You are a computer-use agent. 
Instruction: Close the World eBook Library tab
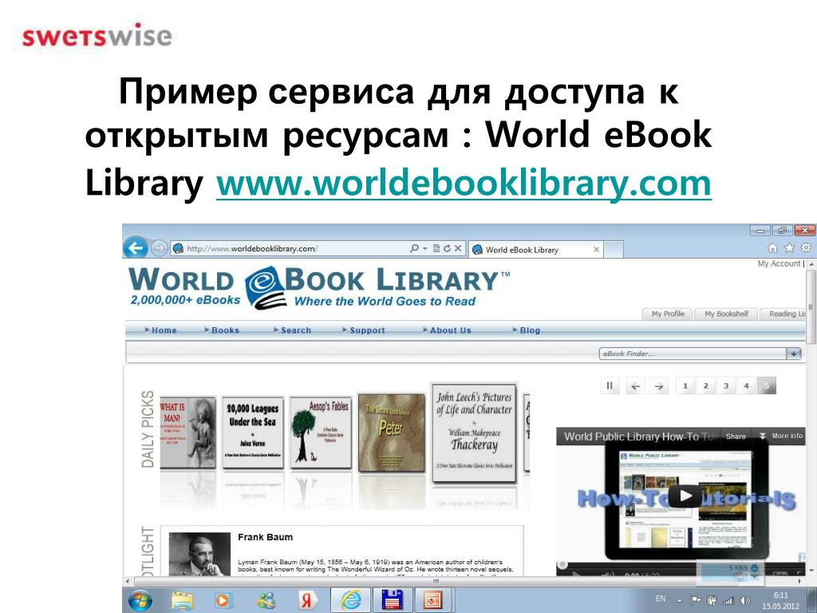596,250
